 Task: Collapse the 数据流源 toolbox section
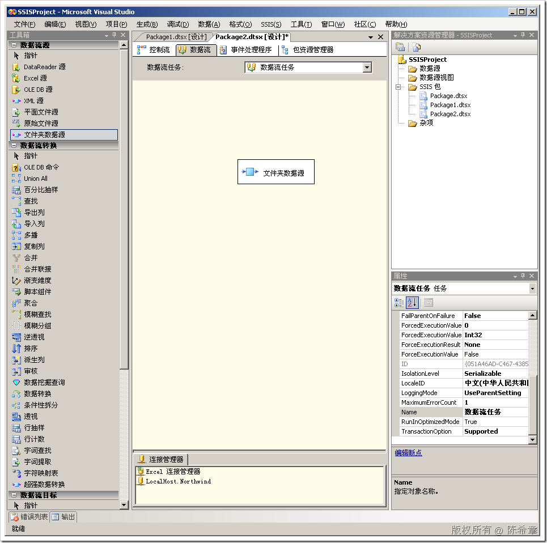14,45
